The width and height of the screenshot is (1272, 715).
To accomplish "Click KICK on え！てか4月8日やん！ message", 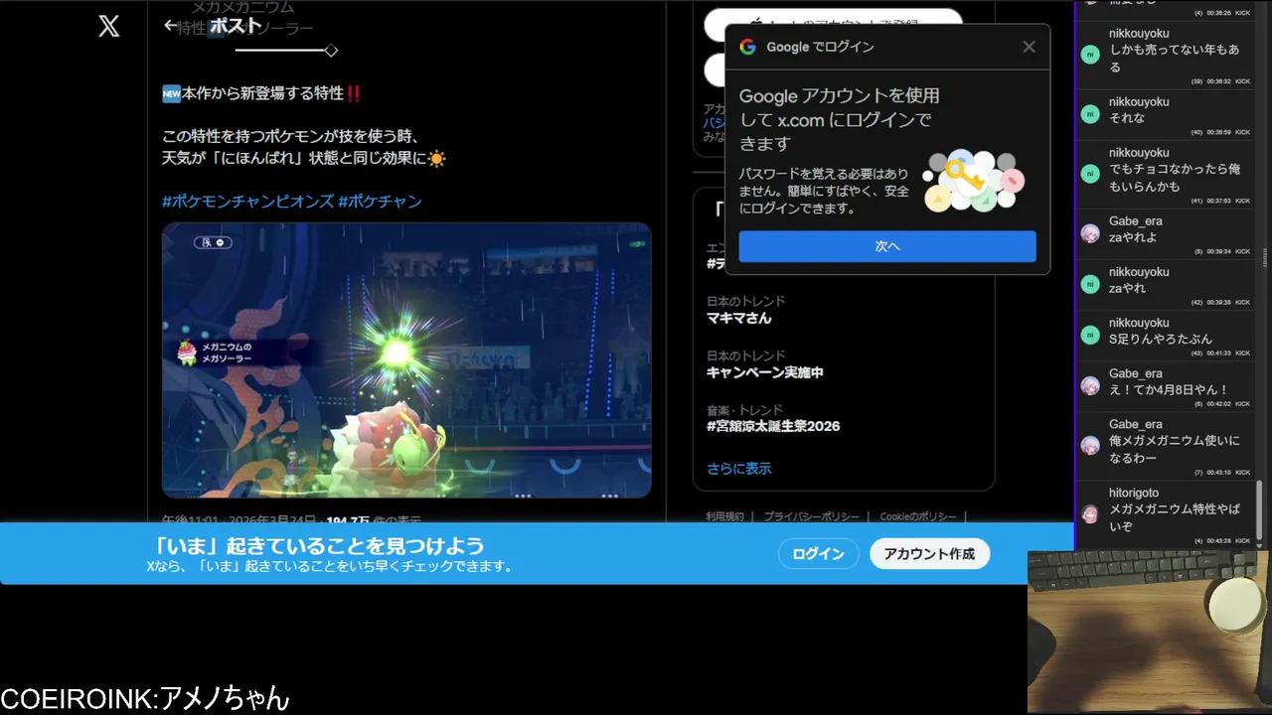I will [x=1242, y=404].
